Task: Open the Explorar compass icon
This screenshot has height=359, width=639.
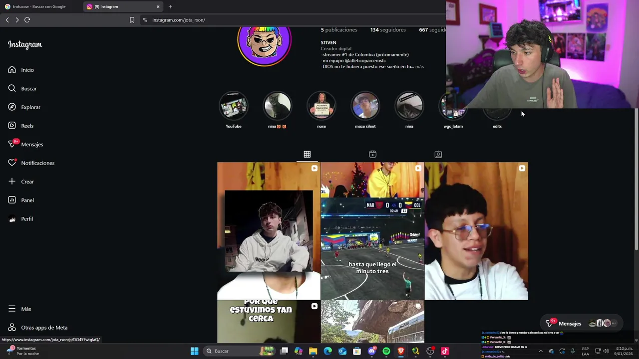Action: [12, 107]
